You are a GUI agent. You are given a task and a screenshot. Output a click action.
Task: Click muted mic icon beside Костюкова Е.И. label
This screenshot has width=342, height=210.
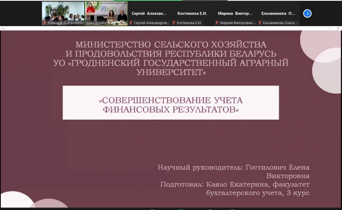point(174,23)
